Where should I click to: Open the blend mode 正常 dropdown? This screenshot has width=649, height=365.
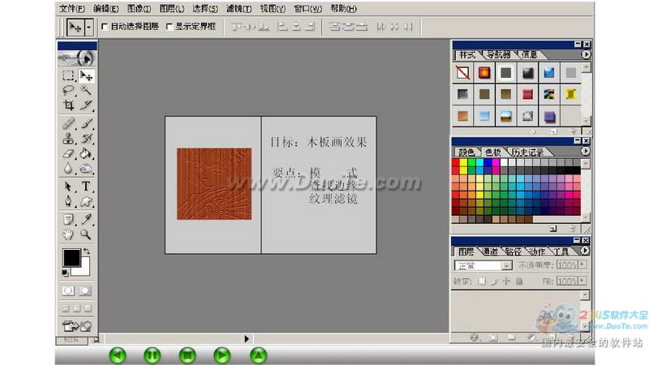click(507, 265)
